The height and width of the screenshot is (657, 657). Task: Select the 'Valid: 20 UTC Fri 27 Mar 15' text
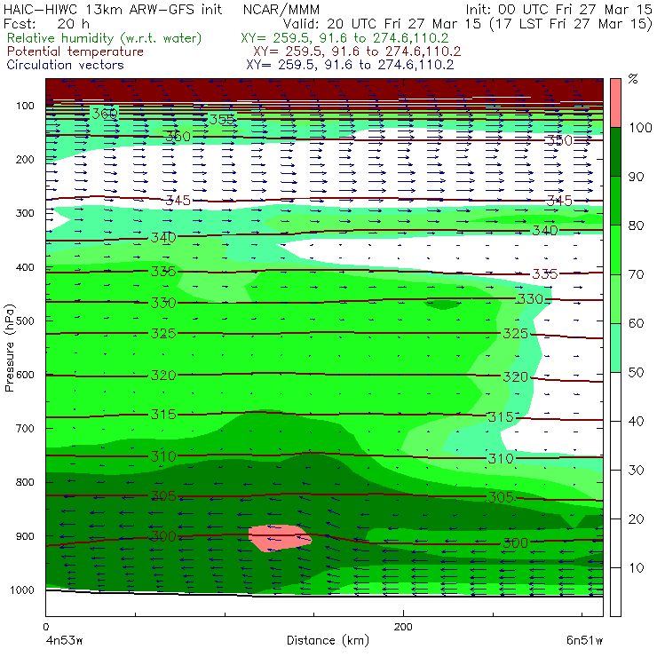[382, 23]
